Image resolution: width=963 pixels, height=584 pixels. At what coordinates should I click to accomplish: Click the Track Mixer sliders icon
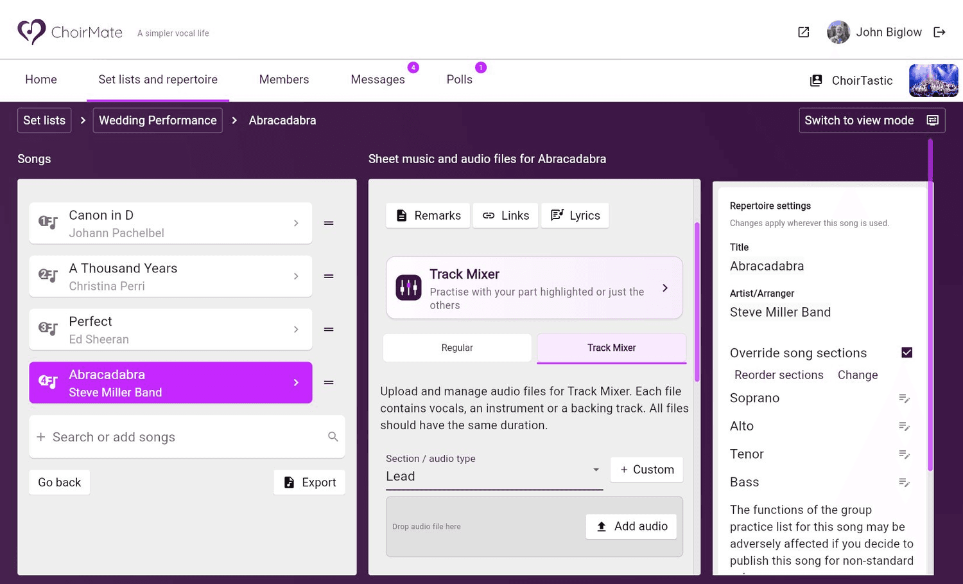[408, 288]
